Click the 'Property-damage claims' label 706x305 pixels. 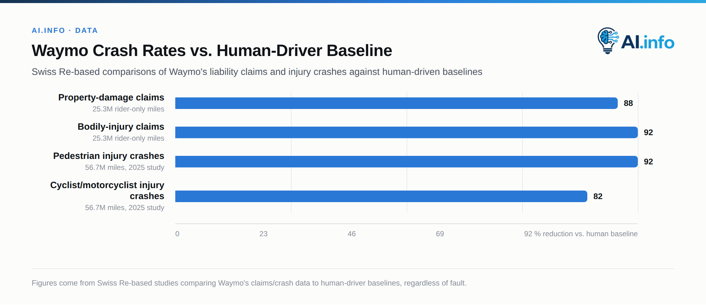click(111, 97)
